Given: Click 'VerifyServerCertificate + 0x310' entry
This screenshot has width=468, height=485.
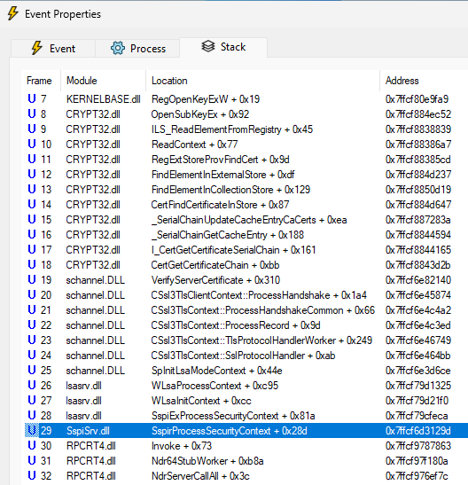Looking at the screenshot, I should tap(215, 280).
